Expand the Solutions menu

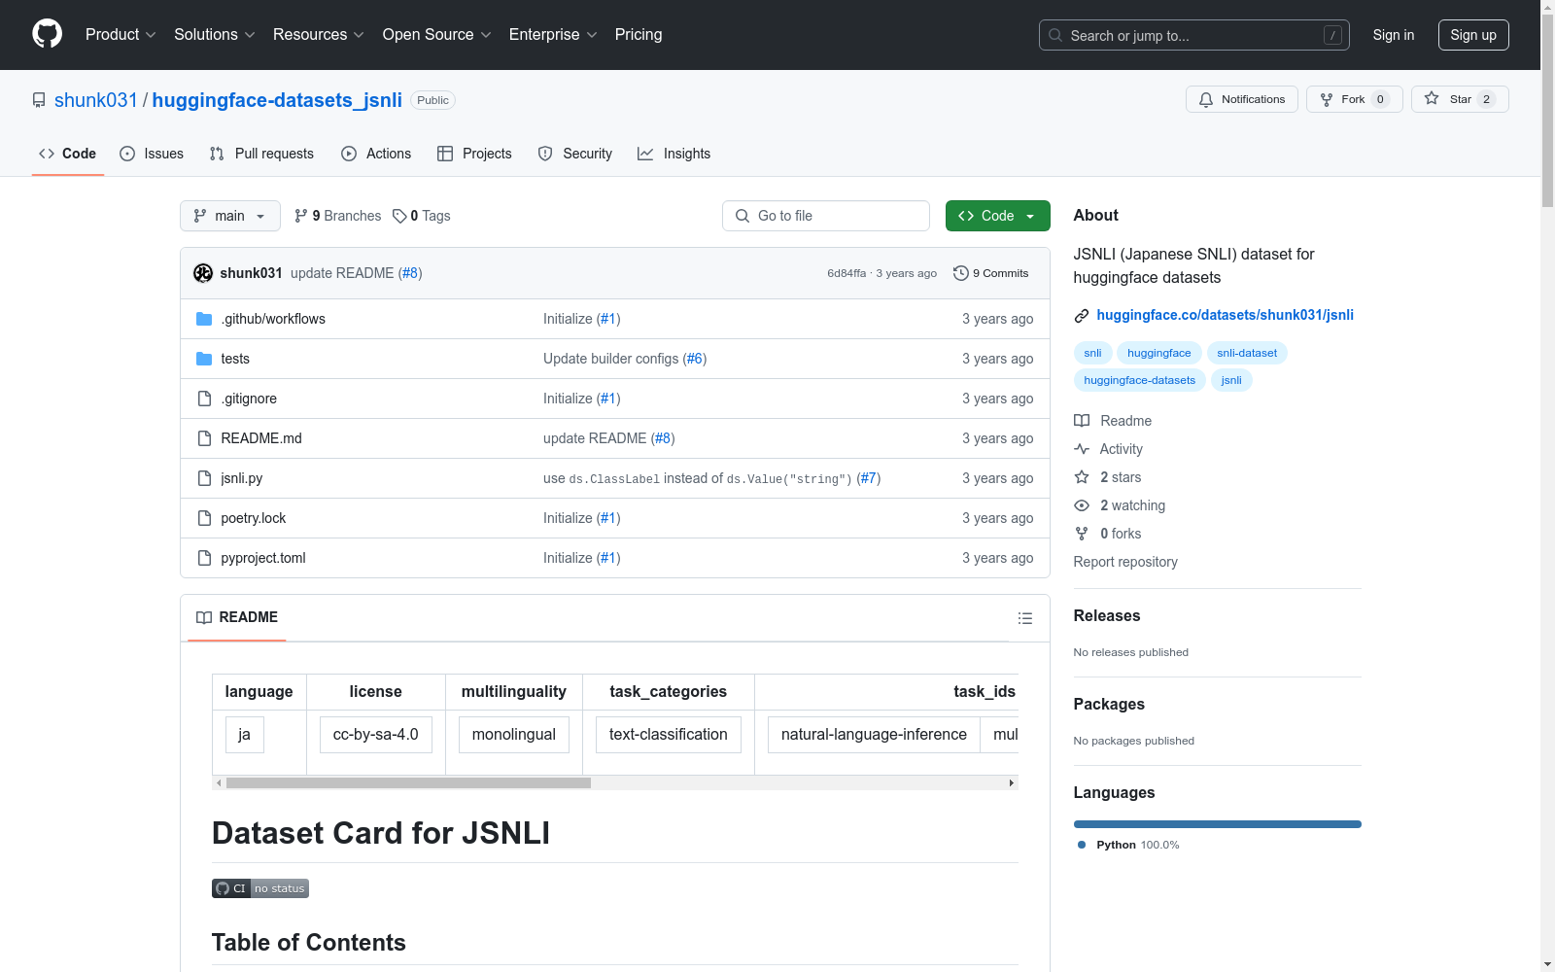[x=214, y=34]
